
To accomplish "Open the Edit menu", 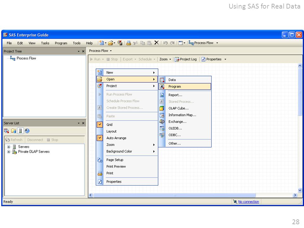I will pyautogui.click(x=20, y=43).
